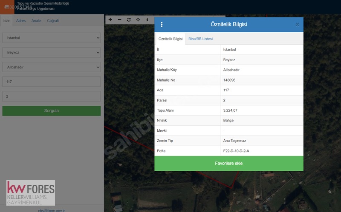Activate the locate crosshair map tool
The height and width of the screenshot is (212, 341).
[138, 20]
